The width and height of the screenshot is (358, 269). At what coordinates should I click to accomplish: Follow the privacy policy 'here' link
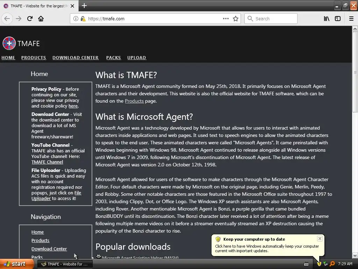73,106
